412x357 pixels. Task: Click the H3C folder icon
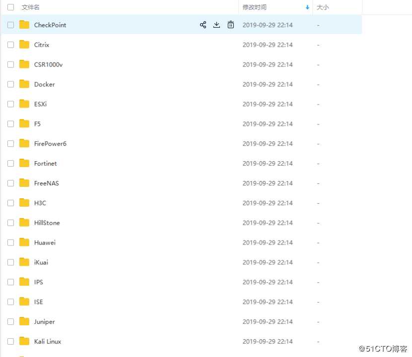(x=24, y=203)
